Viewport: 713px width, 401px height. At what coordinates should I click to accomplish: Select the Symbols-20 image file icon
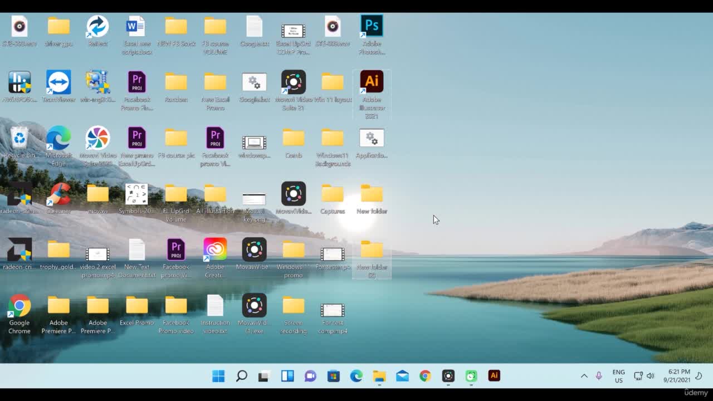click(x=136, y=198)
